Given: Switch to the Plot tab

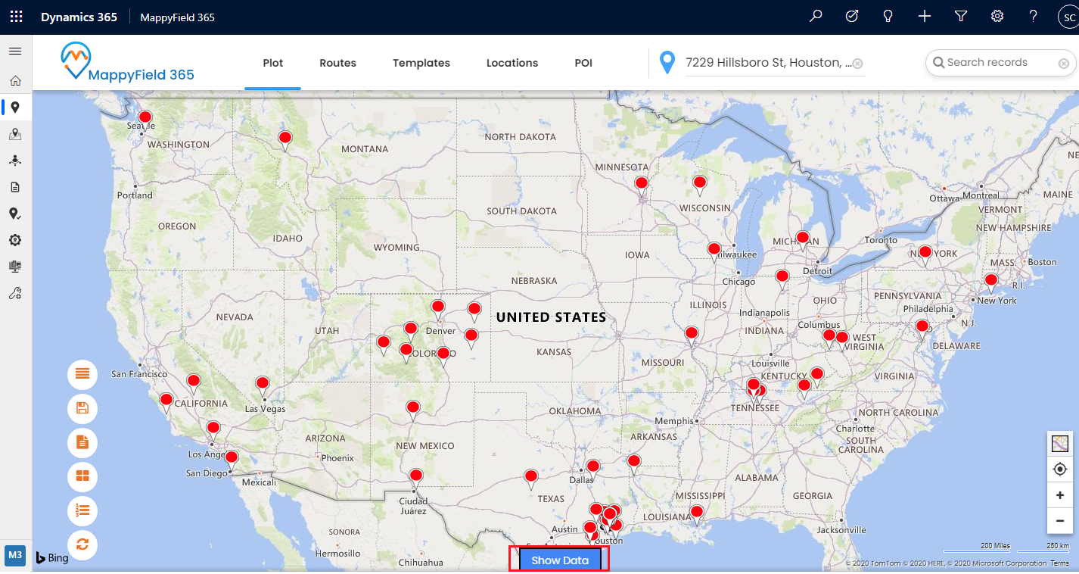Looking at the screenshot, I should pos(273,63).
